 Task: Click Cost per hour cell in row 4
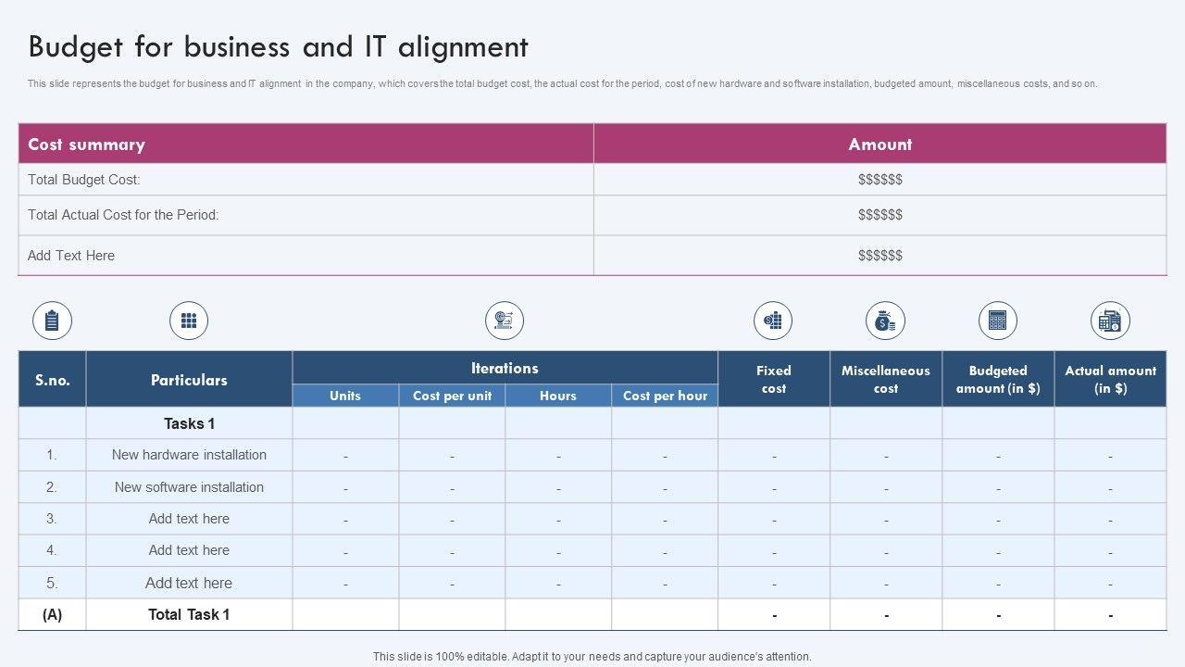pos(665,550)
